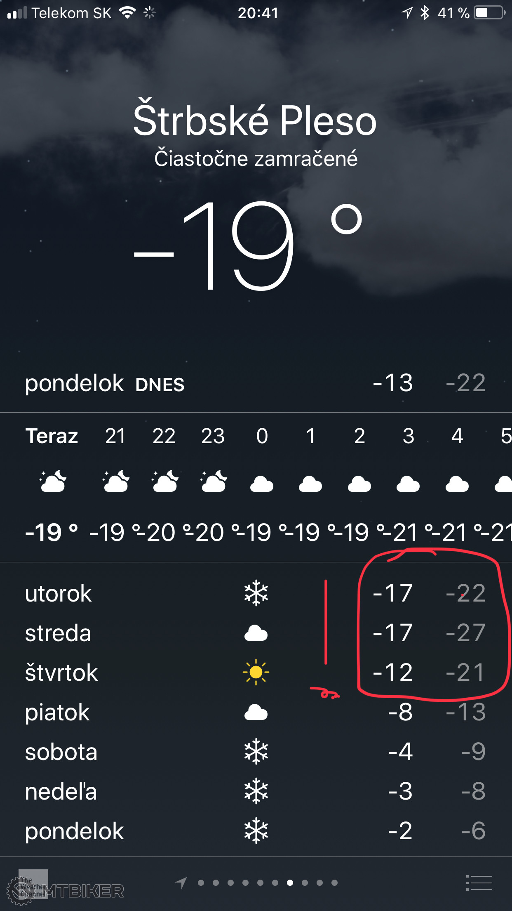Tap the current-location arrow in the page indicator
The image size is (512, 911).
point(181,883)
